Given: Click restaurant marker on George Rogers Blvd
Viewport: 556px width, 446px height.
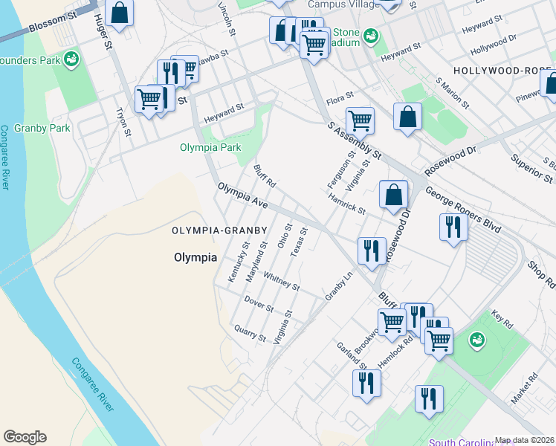Looking at the screenshot, I should [x=453, y=227].
